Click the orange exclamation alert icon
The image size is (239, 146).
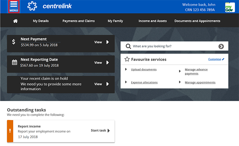10,131
